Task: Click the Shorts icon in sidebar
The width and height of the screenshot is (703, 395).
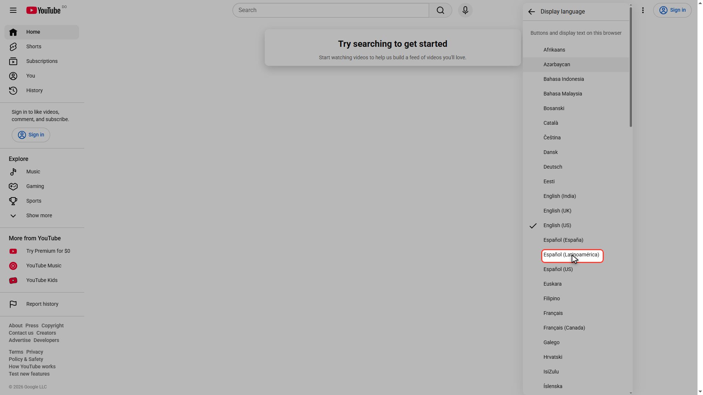Action: (x=13, y=47)
